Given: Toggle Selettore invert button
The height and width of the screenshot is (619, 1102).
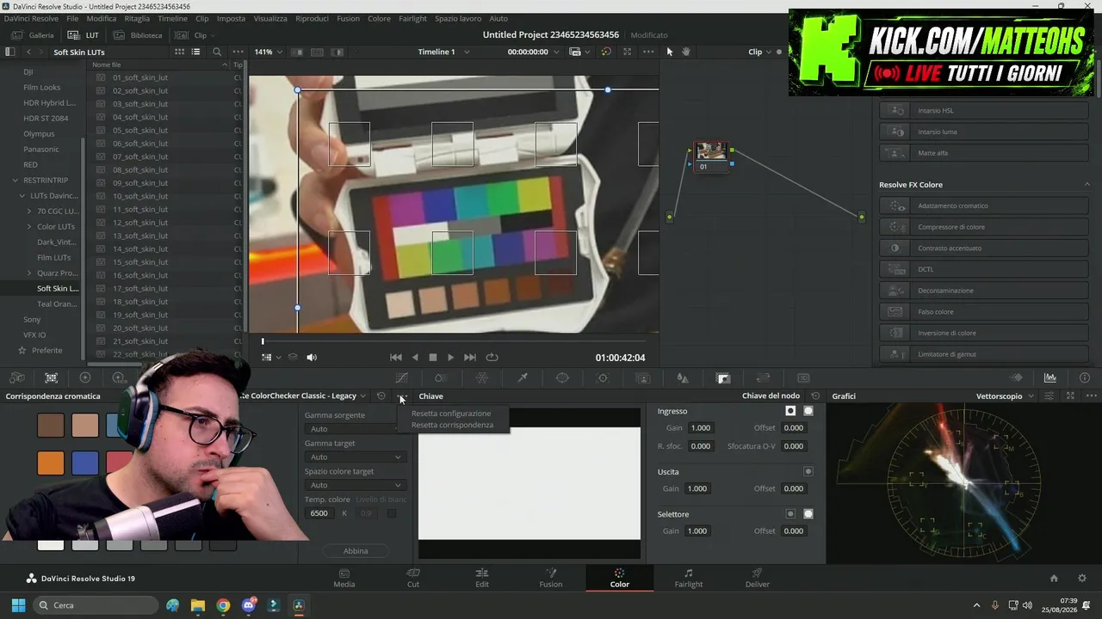Looking at the screenshot, I should click(x=790, y=514).
